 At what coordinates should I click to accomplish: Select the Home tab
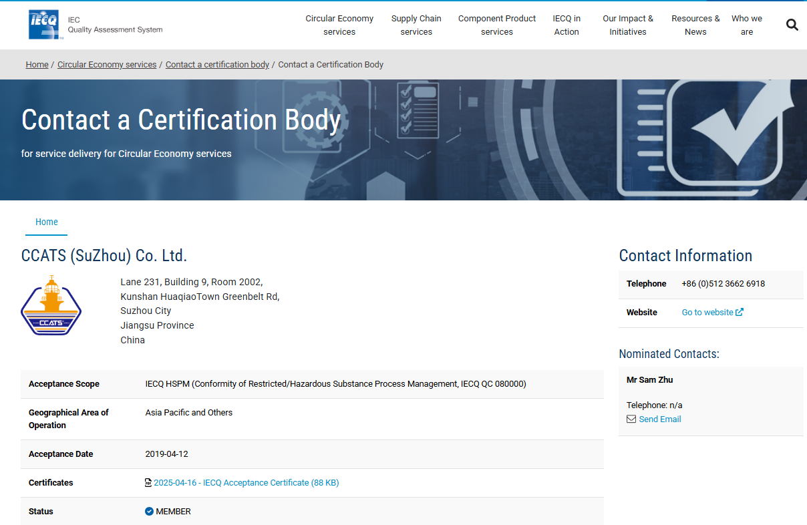pyautogui.click(x=46, y=222)
